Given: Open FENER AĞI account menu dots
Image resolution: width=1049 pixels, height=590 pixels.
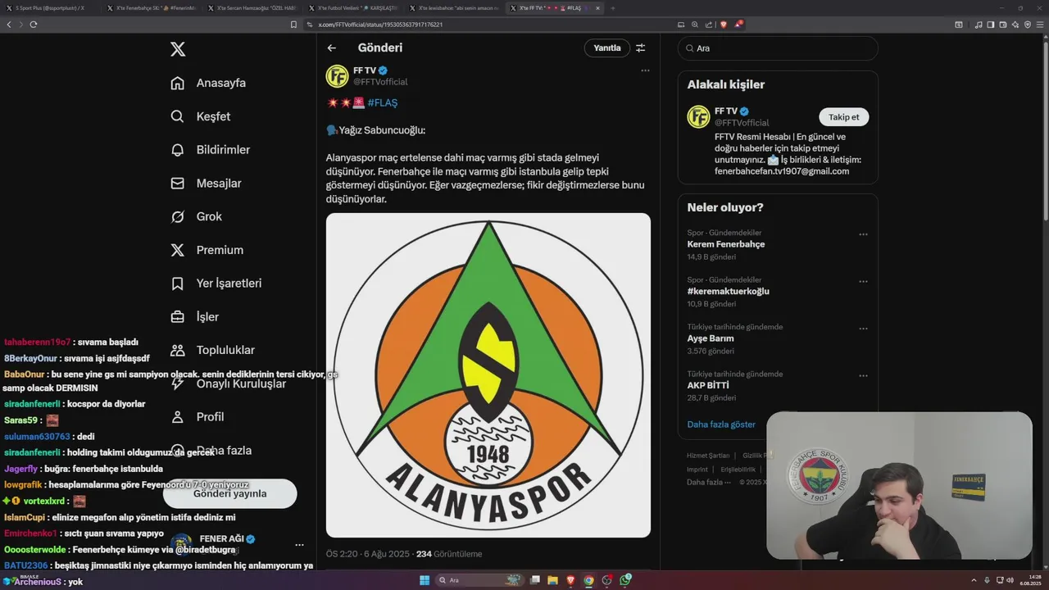Looking at the screenshot, I should (299, 545).
